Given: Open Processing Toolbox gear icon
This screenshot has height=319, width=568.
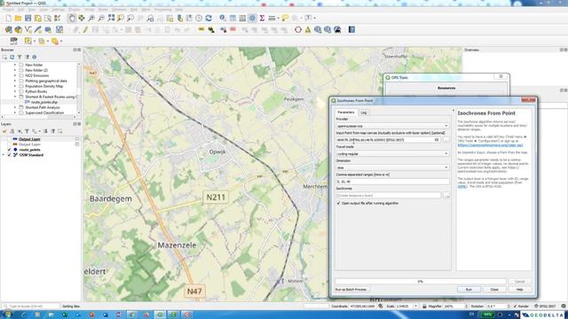Looking at the screenshot, I should (x=252, y=18).
